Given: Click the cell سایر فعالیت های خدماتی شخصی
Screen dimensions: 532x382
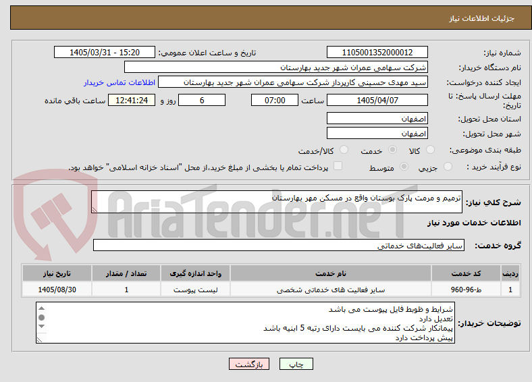Looking at the screenshot, I should tap(330, 290).
